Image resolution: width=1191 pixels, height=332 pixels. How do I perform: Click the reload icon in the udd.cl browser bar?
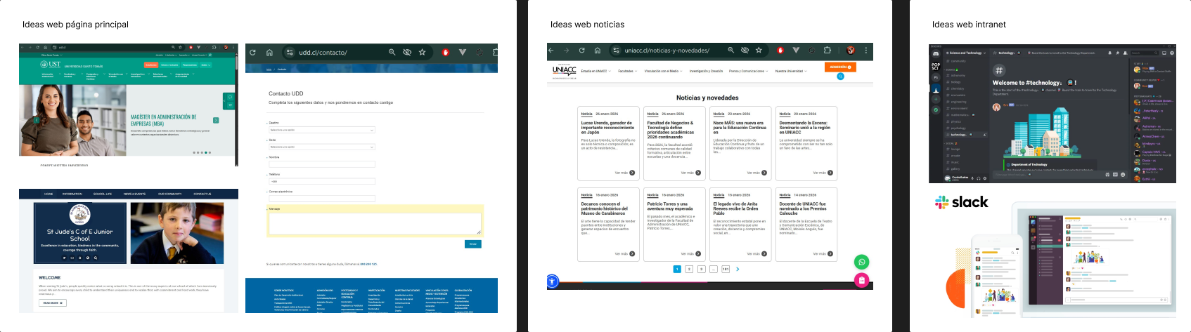tap(253, 52)
